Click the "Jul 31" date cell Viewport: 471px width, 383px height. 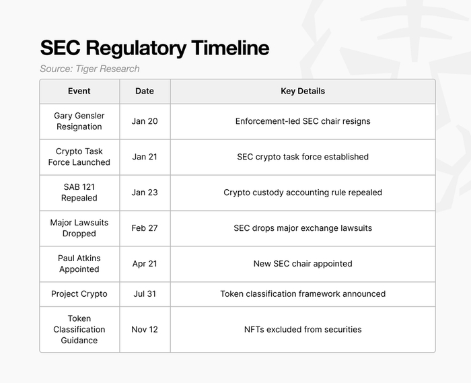(145, 294)
